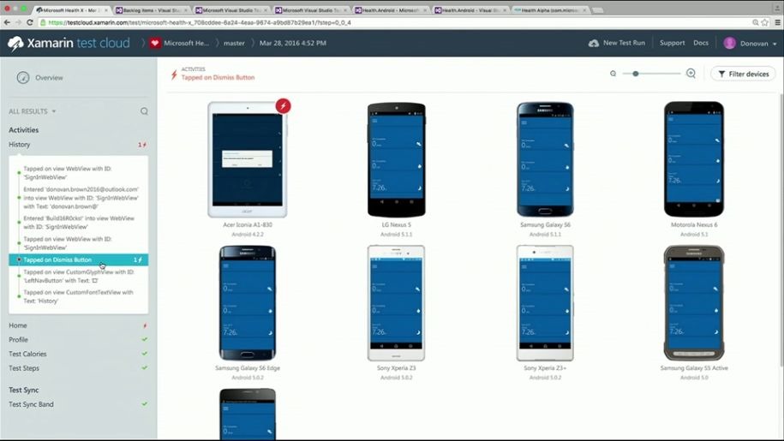Open the Filter devices dropdown

(x=743, y=74)
